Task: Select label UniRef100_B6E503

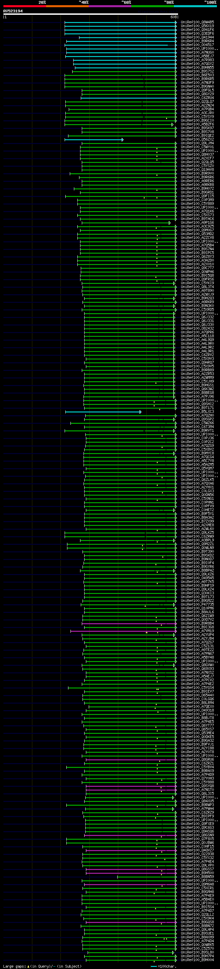Action: click(x=197, y=75)
